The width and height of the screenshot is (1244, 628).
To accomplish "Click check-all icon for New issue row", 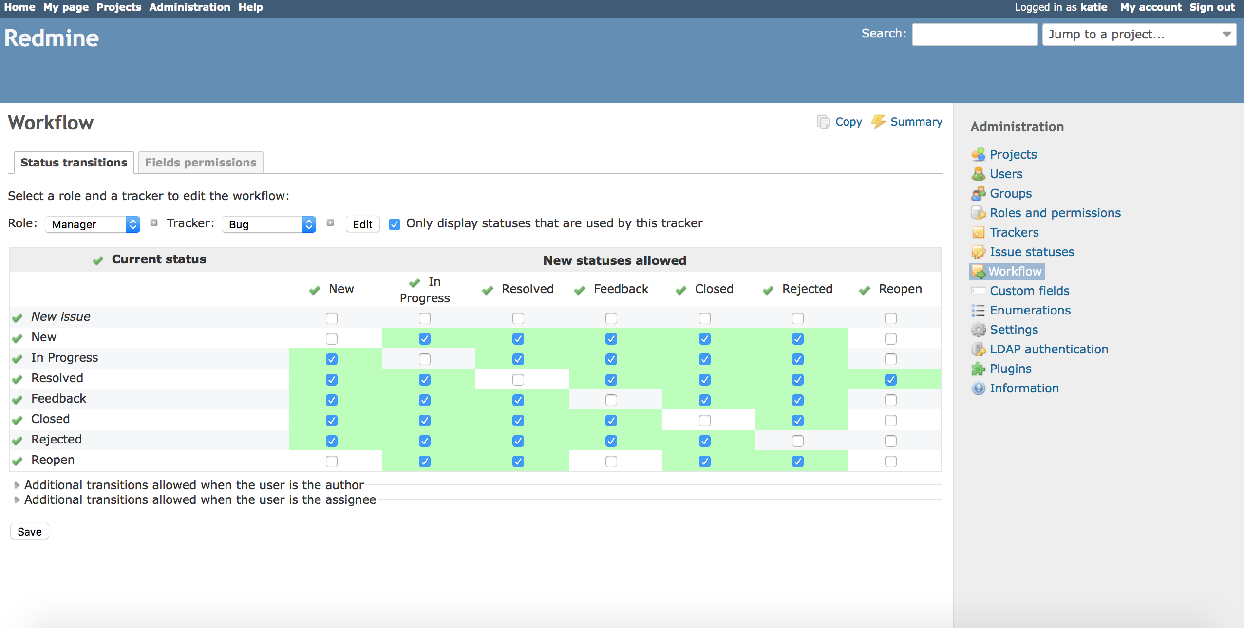I will click(x=18, y=318).
